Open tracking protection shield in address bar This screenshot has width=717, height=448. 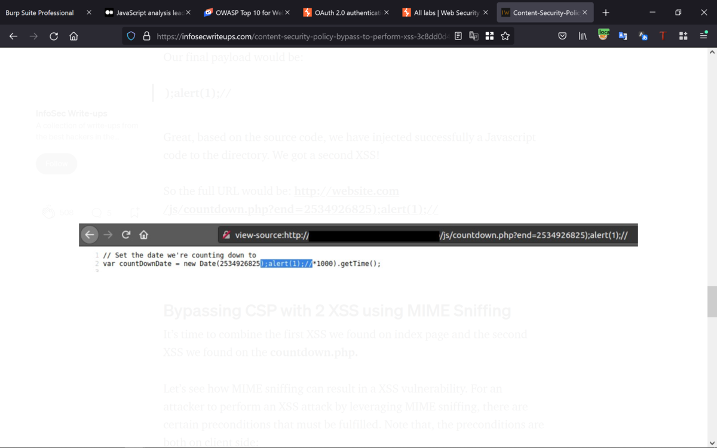click(x=131, y=36)
